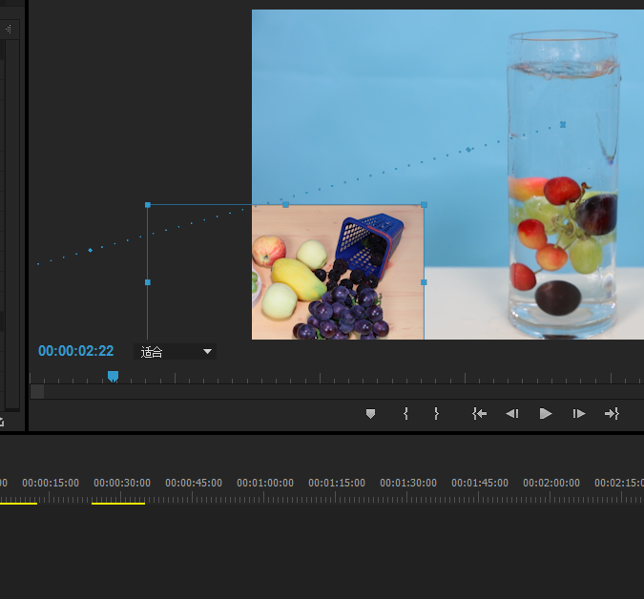Click the top-center transform handle
Image resolution: width=644 pixels, height=599 pixels.
[286, 205]
